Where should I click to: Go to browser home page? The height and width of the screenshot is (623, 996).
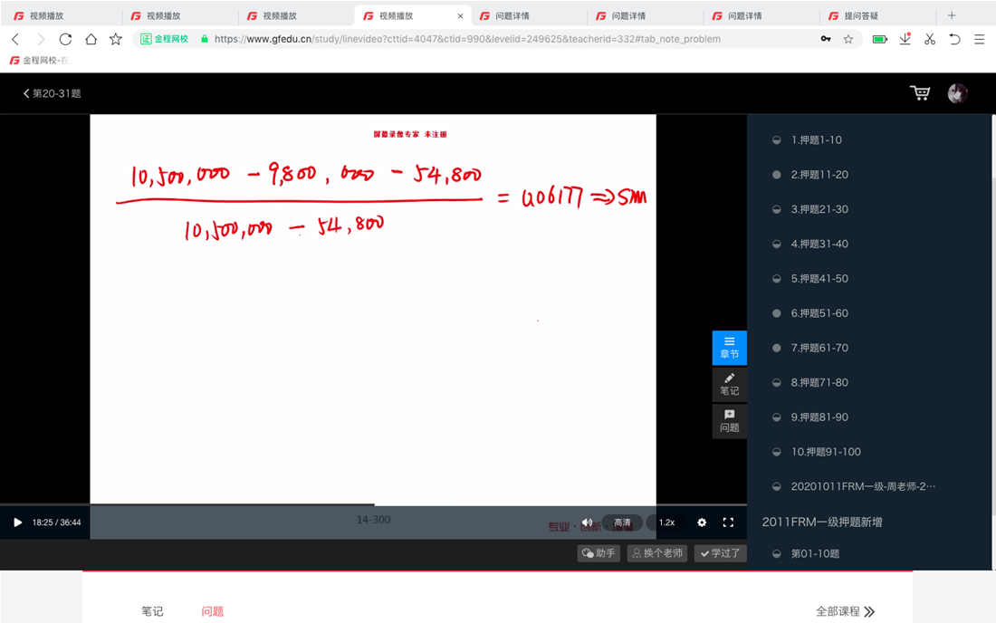tap(91, 39)
